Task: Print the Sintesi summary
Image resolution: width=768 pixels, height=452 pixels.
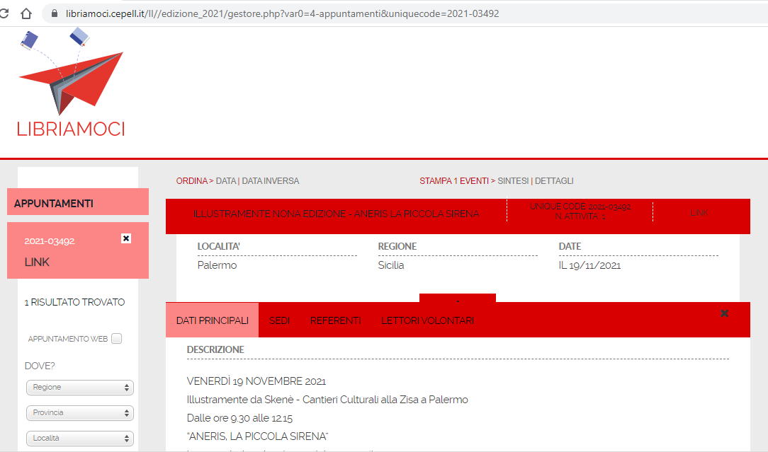Action: click(x=513, y=181)
